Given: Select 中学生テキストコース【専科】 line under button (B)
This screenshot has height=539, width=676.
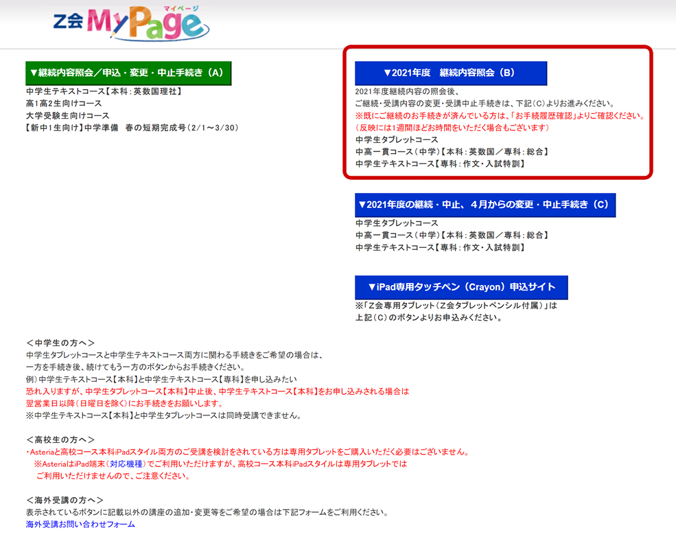Looking at the screenshot, I should 440,164.
